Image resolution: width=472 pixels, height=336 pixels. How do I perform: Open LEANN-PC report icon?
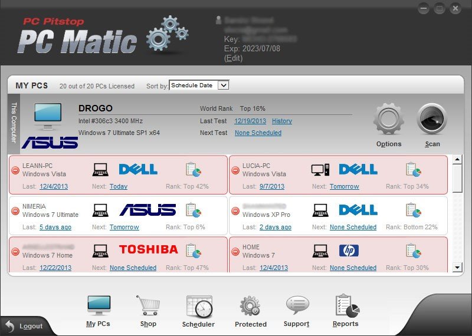pyautogui.click(x=194, y=169)
